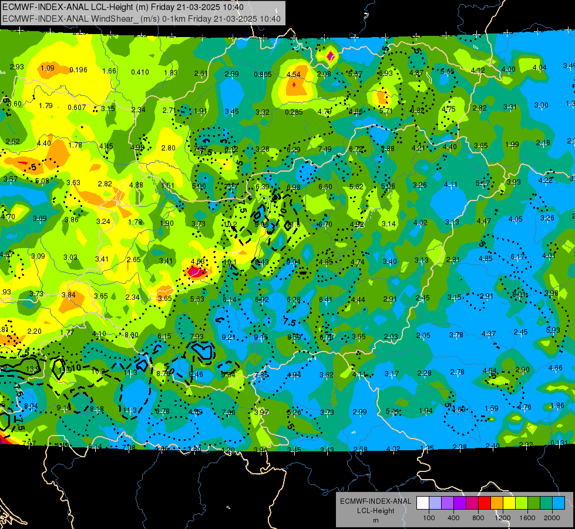
Task: Click the legend tick label 100
Action: 429,518
